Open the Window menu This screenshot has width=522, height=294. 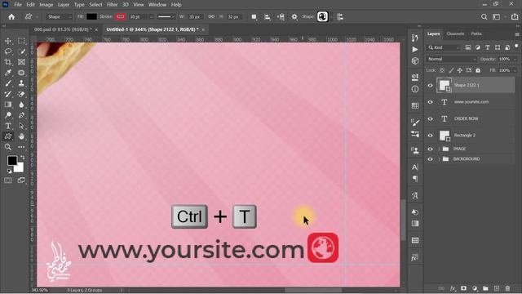point(157,5)
